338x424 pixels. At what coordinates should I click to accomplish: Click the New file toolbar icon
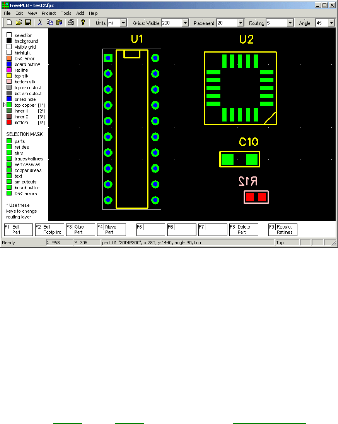10,23
